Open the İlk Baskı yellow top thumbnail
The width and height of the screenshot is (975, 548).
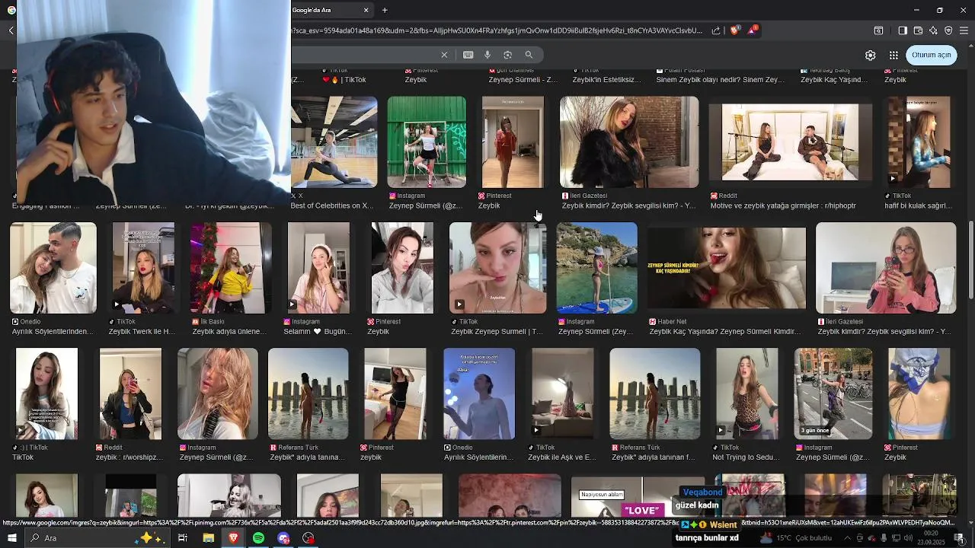click(x=231, y=268)
